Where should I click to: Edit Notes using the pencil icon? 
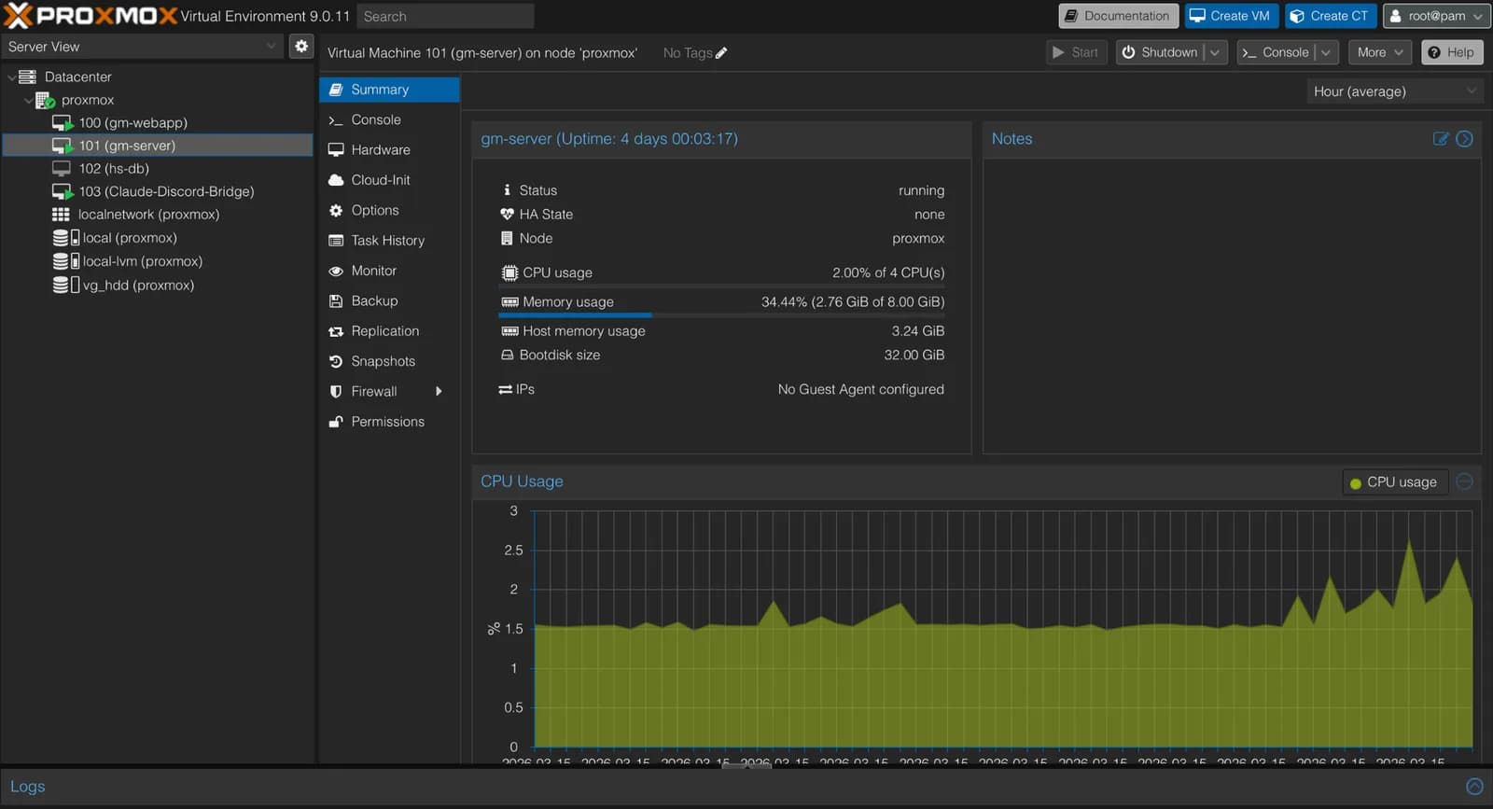click(x=1441, y=139)
